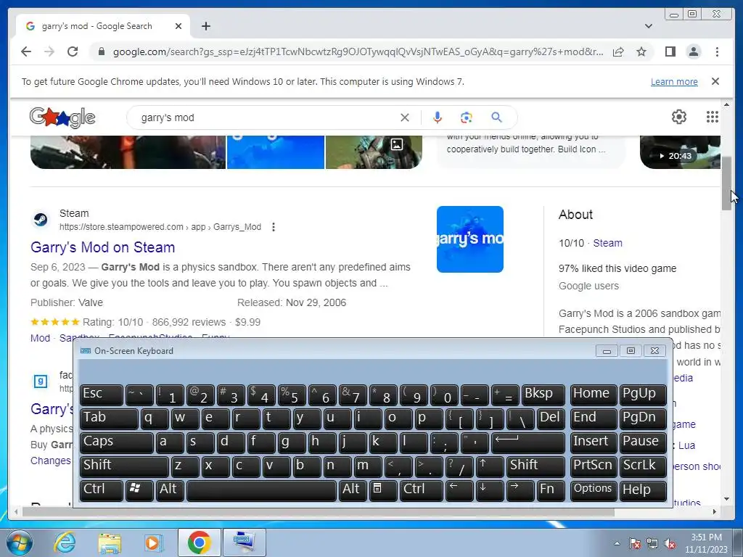Click the PrtScn key on the keyboard
Viewport: 743px width, 557px height.
tap(594, 466)
